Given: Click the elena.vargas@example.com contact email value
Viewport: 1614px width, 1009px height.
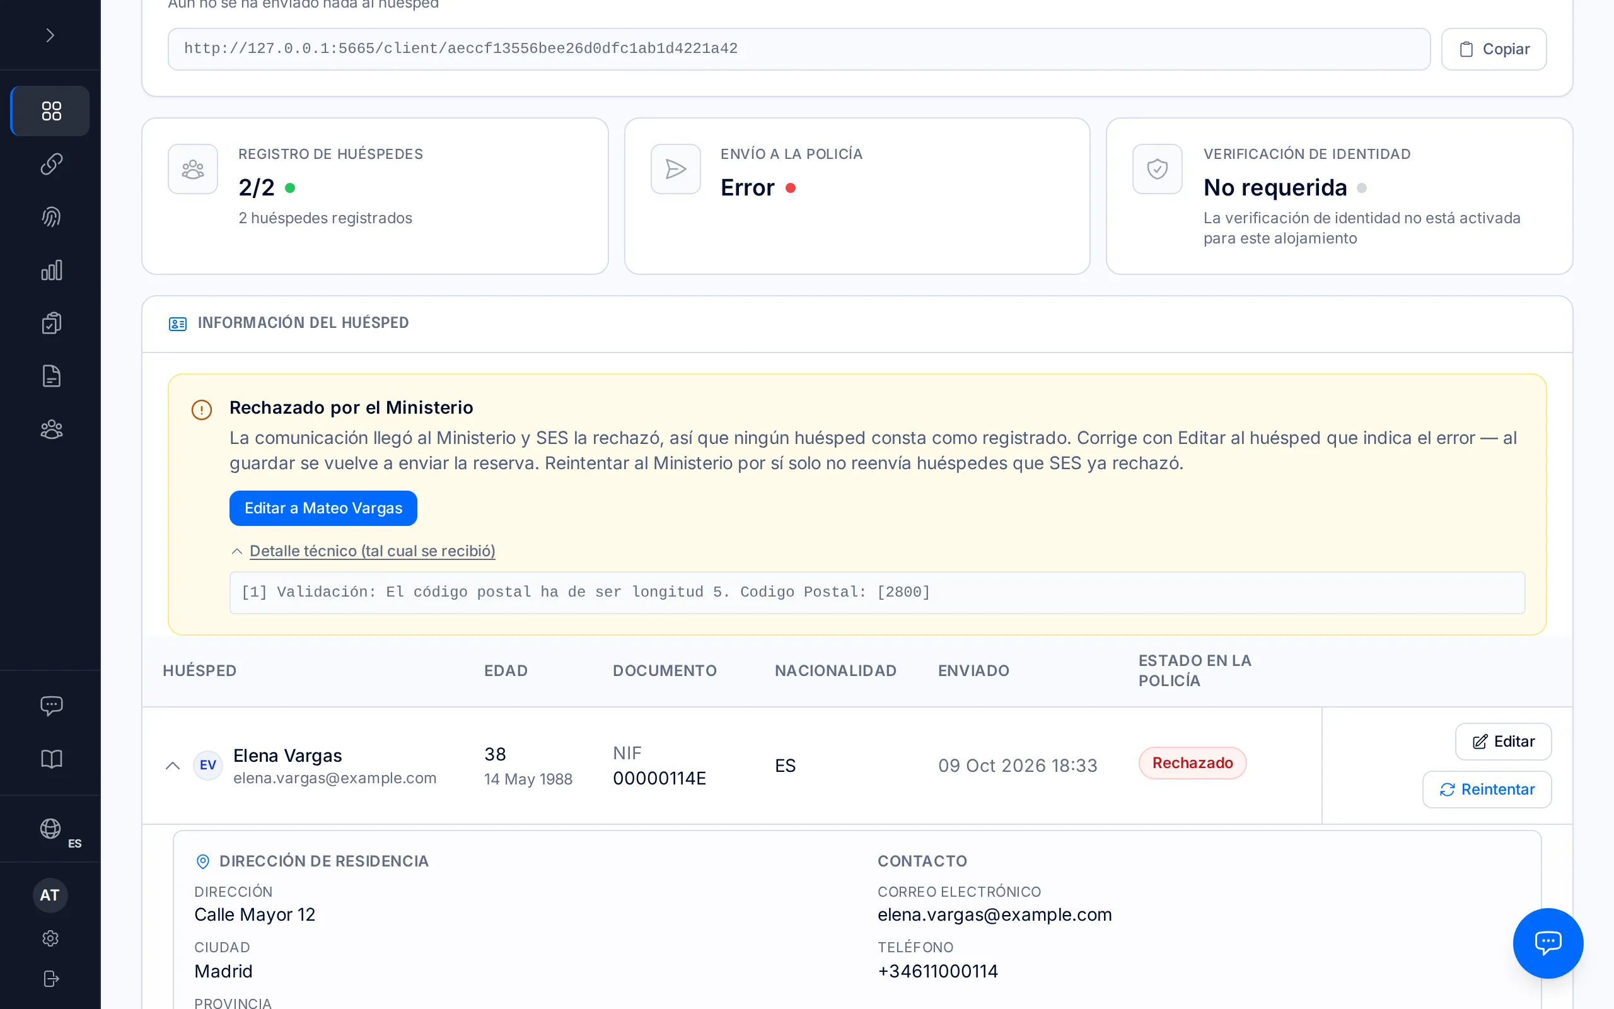Looking at the screenshot, I should tap(994, 914).
